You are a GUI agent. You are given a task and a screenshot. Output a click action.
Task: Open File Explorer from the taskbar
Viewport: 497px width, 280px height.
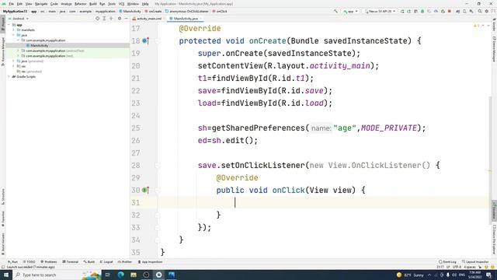pos(134,275)
